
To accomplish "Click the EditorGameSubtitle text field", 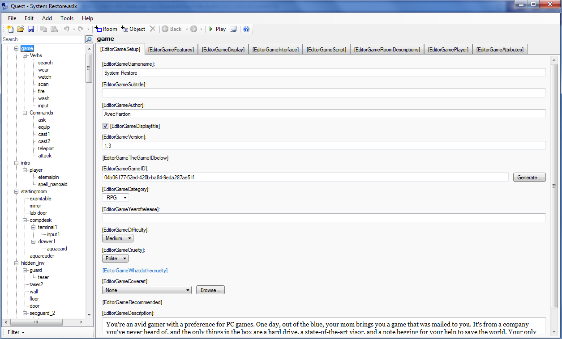I will click(x=323, y=93).
